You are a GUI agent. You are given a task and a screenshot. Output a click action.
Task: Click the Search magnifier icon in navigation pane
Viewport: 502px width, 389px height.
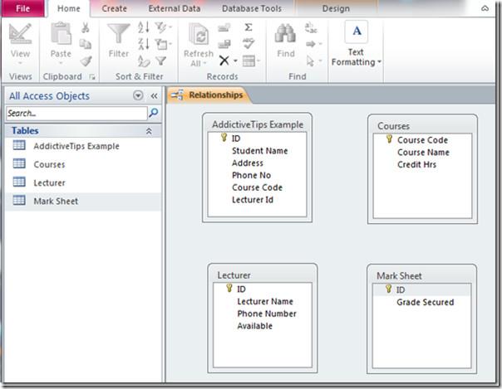click(153, 113)
